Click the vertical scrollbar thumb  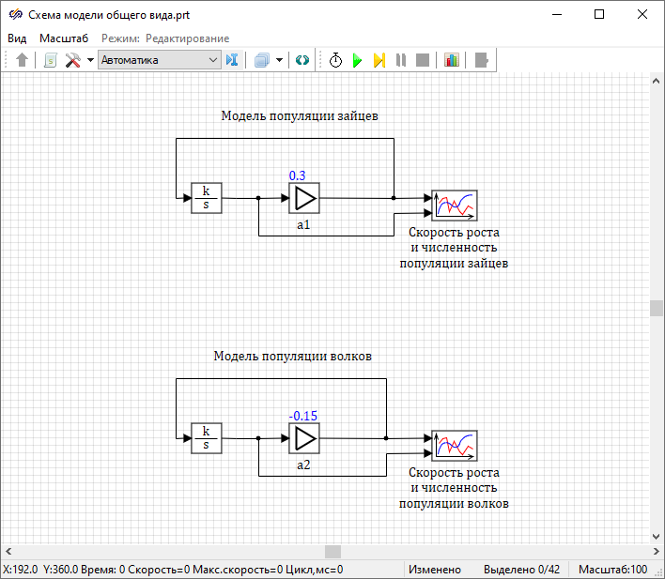657,308
